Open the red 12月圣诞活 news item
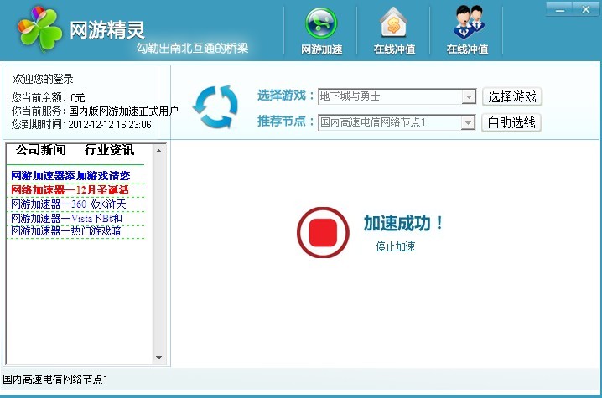602x398 pixels. pyautogui.click(x=70, y=189)
